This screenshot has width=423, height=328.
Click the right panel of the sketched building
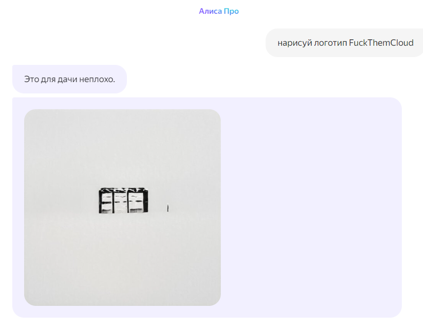[x=136, y=202]
